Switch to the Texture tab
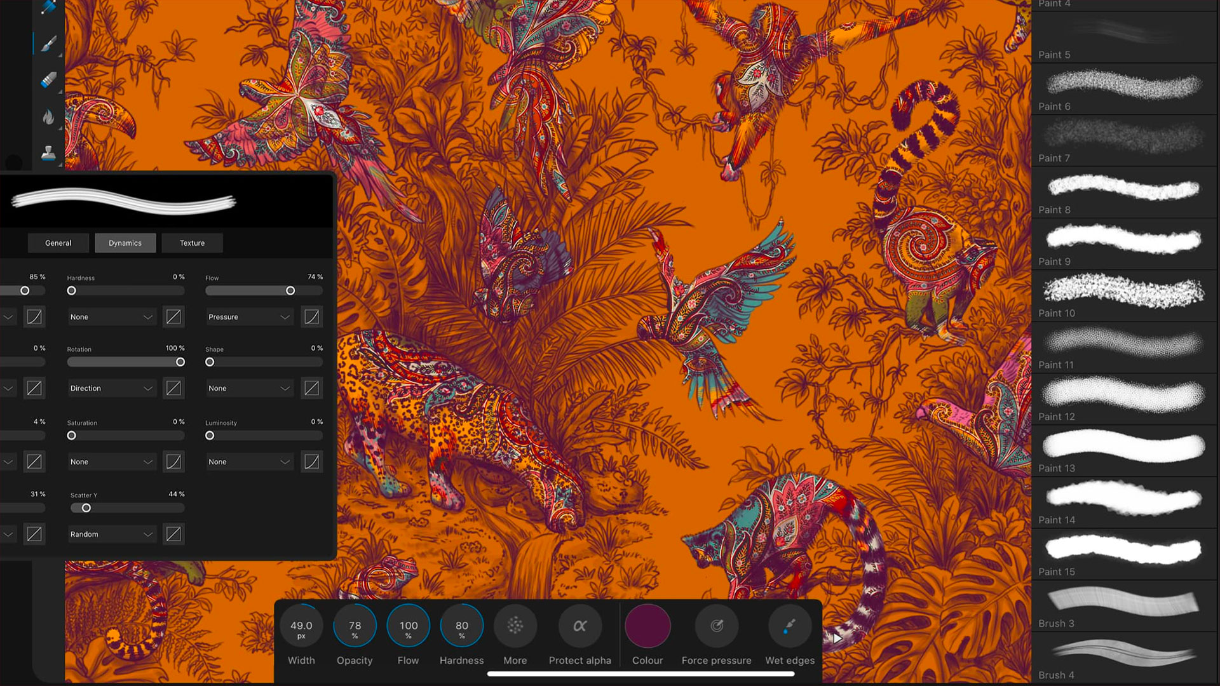This screenshot has width=1220, height=686. click(x=192, y=243)
